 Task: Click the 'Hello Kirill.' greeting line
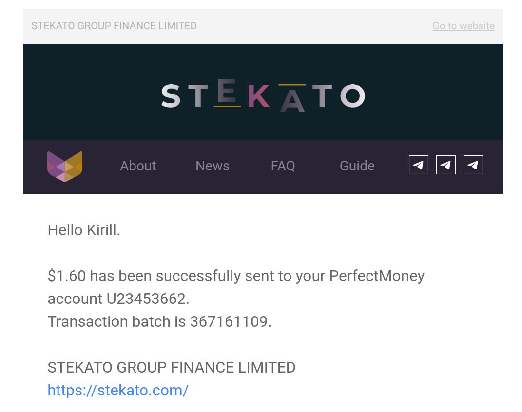tap(84, 230)
